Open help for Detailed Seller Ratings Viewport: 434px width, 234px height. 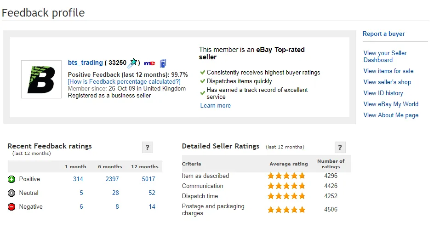[x=340, y=147]
